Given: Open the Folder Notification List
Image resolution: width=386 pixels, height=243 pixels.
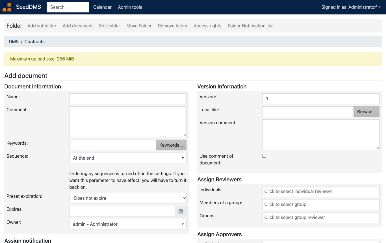Looking at the screenshot, I should [251, 26].
